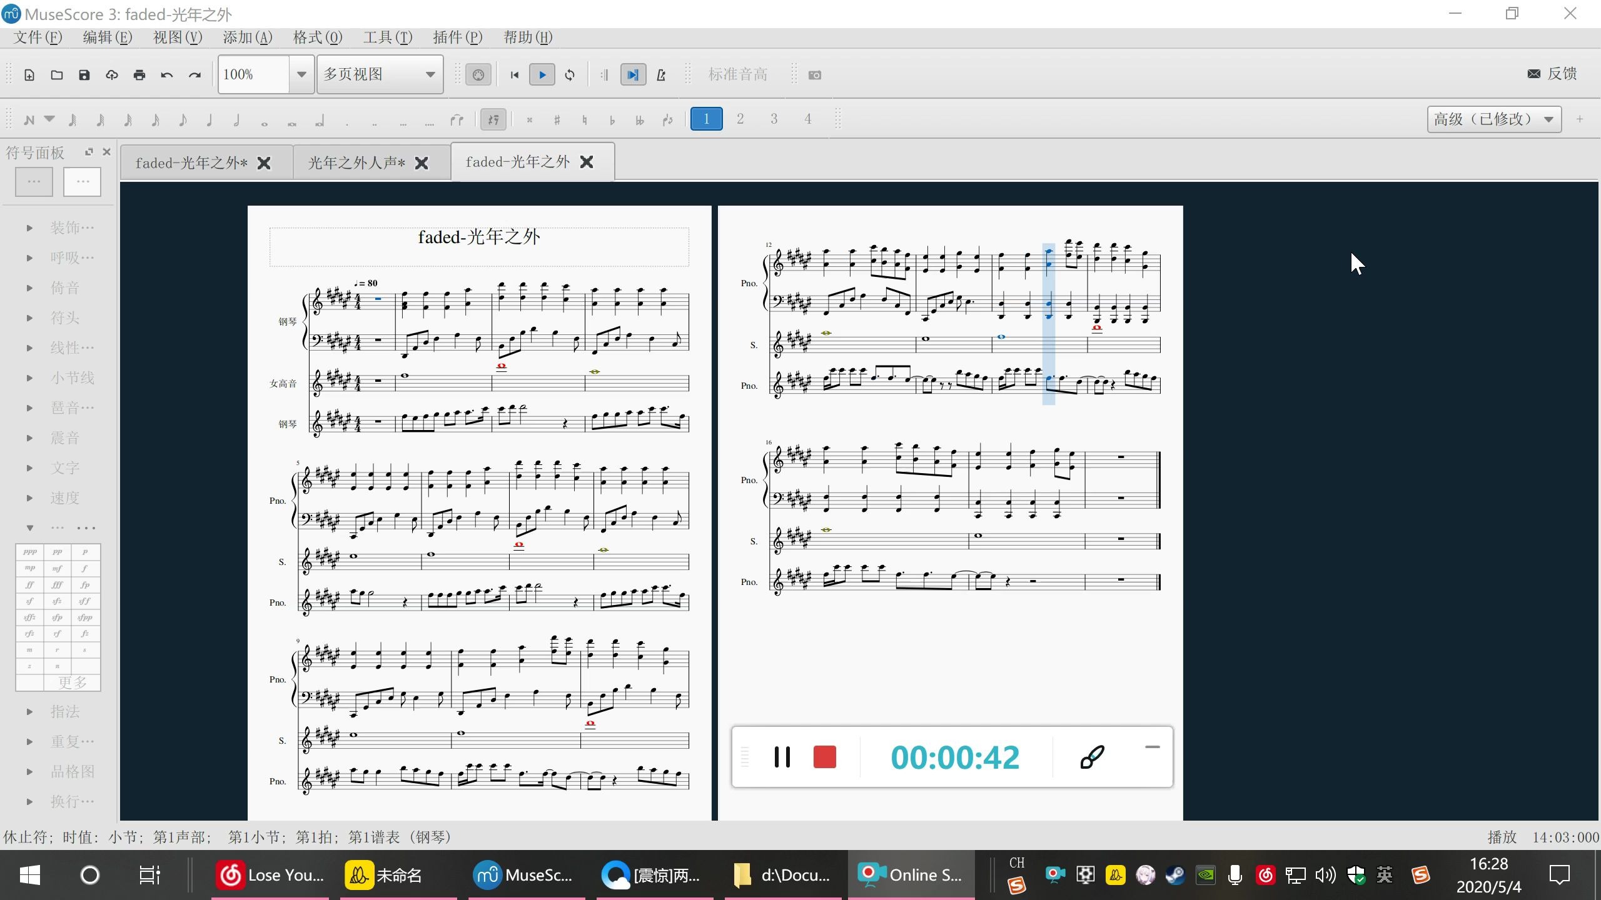This screenshot has height=900, width=1601.
Task: Save the current score with the disk icon
Action: [x=84, y=75]
